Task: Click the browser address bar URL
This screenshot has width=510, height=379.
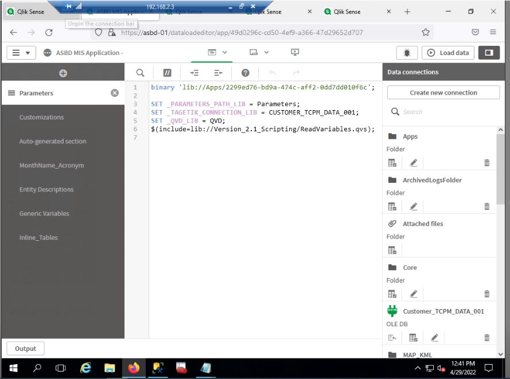Action: pyautogui.click(x=242, y=33)
